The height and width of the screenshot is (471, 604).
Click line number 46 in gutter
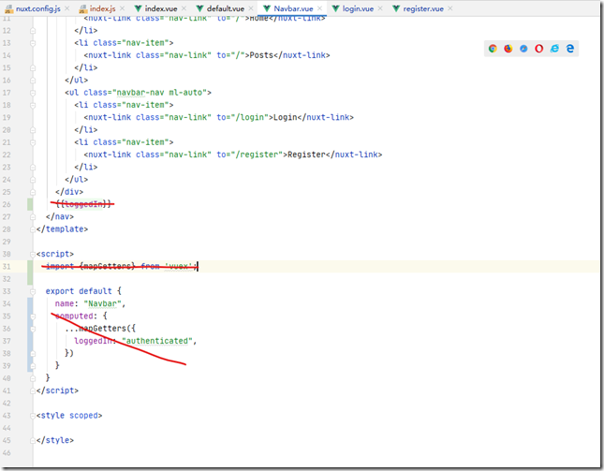pyautogui.click(x=7, y=453)
